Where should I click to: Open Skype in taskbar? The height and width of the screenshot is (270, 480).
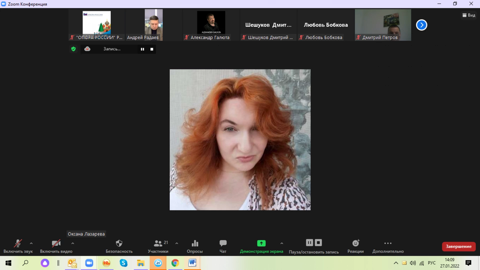[123, 263]
